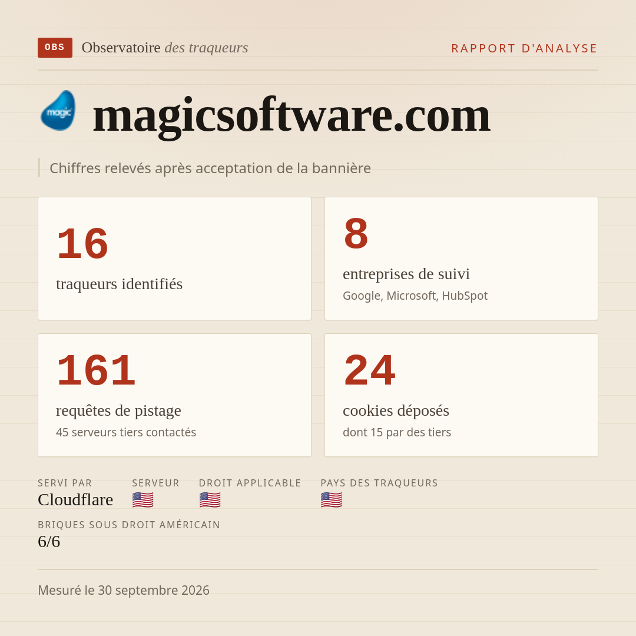Click the US flag under Pays des traqueurs

331,500
